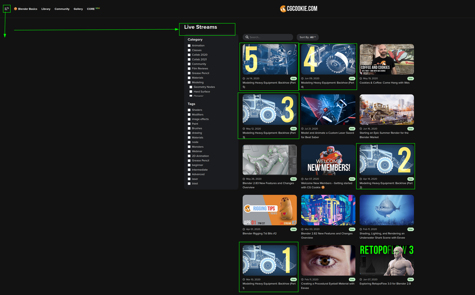Check the Modifiers tag checkbox
Viewport: 475px width, 295px height.
(189, 115)
